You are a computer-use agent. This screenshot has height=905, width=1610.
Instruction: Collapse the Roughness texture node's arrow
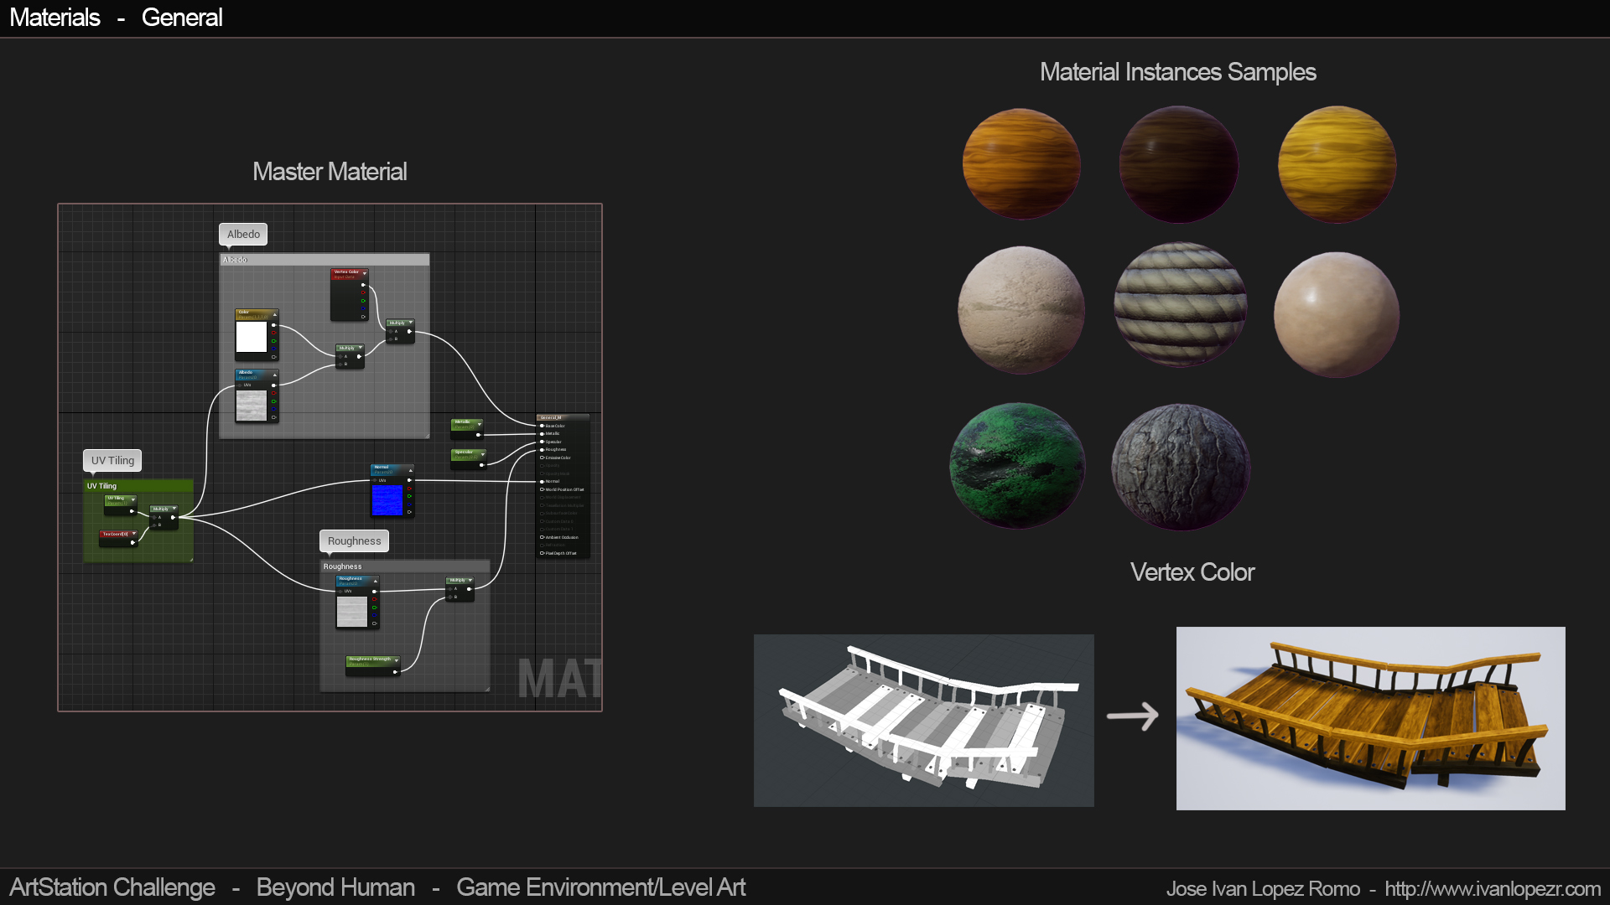pyautogui.click(x=375, y=581)
